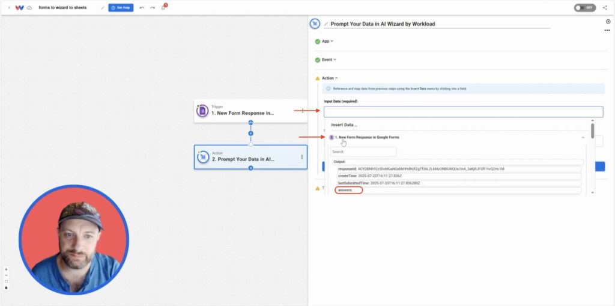Image resolution: width=615 pixels, height=306 pixels.
Task: Toggle the canvas lock
Action: (6, 288)
